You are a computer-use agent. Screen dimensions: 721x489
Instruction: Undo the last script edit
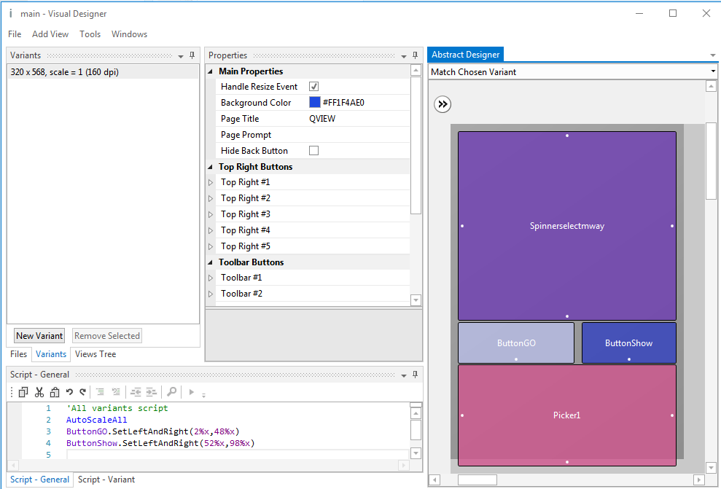[x=69, y=392]
